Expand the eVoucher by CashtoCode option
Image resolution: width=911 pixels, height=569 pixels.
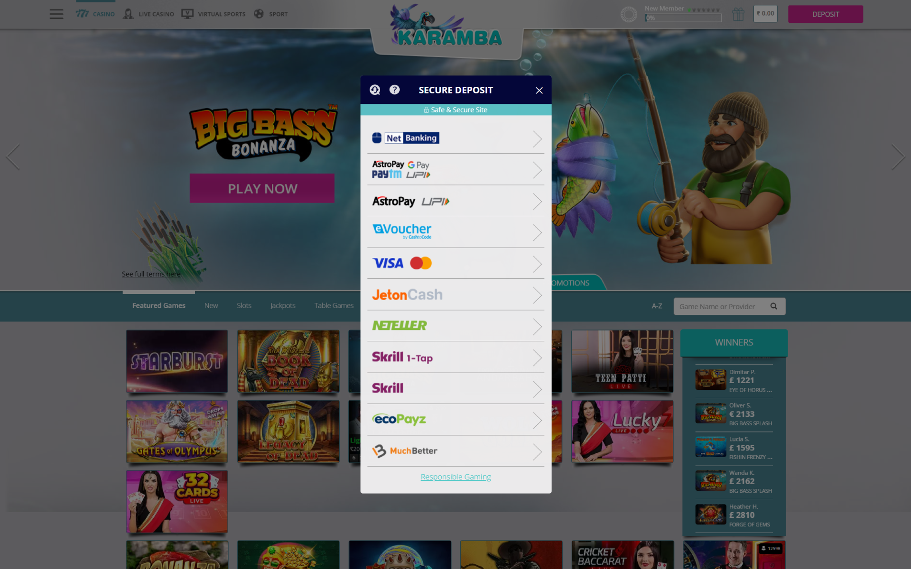tap(456, 231)
